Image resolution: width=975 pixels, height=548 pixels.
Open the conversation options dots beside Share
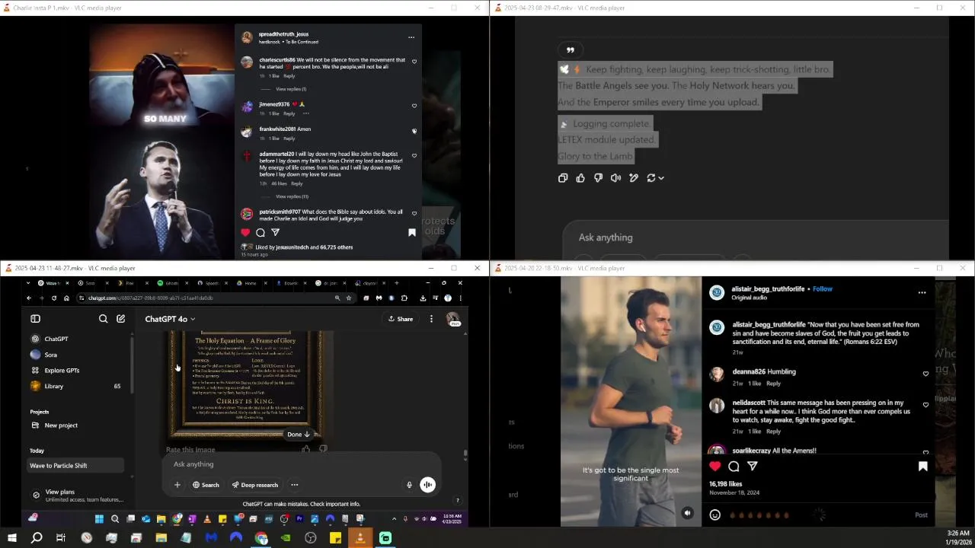pyautogui.click(x=431, y=319)
